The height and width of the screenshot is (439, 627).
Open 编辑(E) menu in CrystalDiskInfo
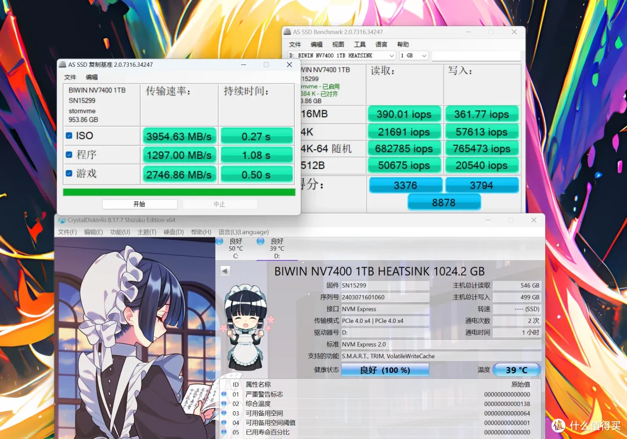coord(93,232)
